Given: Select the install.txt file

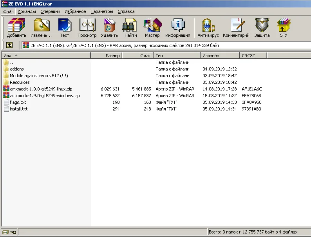Looking at the screenshot, I should [x=18, y=109].
